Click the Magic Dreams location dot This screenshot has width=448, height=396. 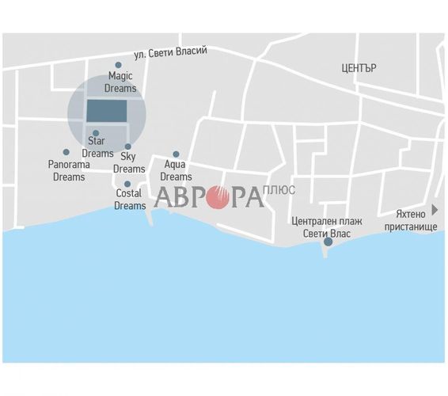pyautogui.click(x=118, y=65)
